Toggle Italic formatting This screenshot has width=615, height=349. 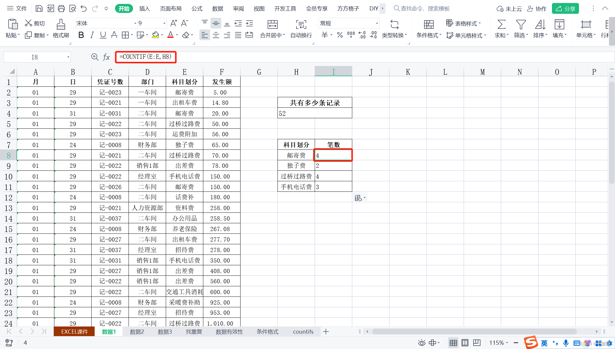(92, 35)
